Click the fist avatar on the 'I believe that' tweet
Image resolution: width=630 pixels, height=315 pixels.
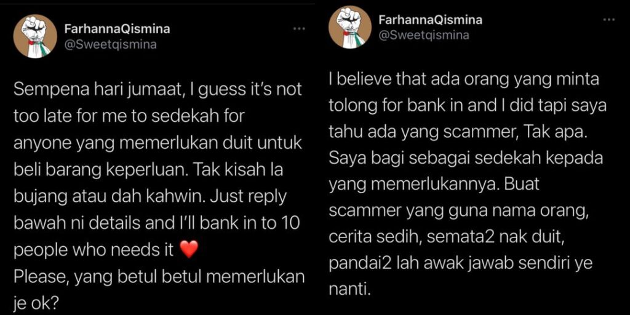point(350,27)
